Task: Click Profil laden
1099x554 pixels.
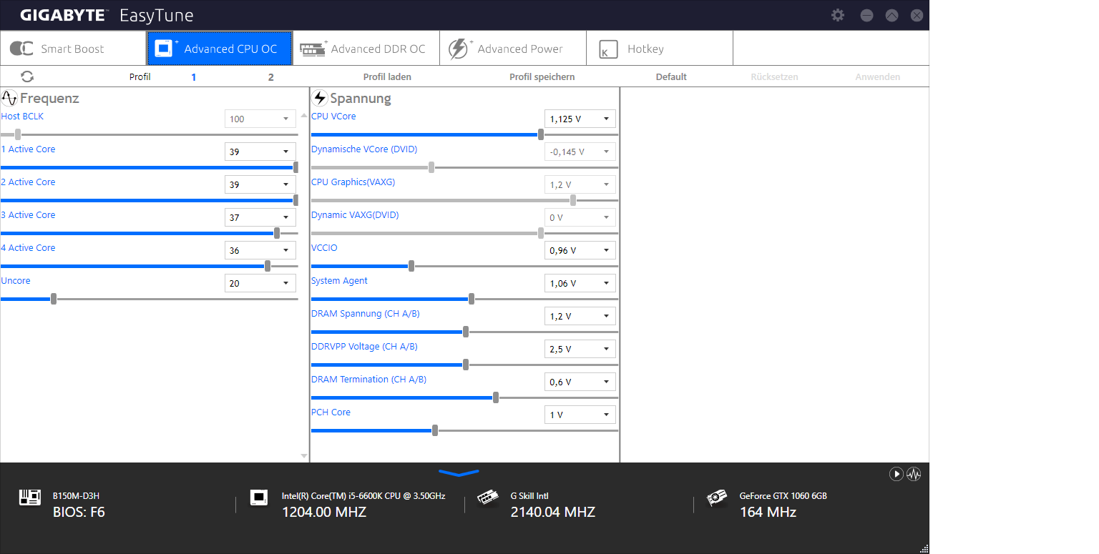Action: 387,77
